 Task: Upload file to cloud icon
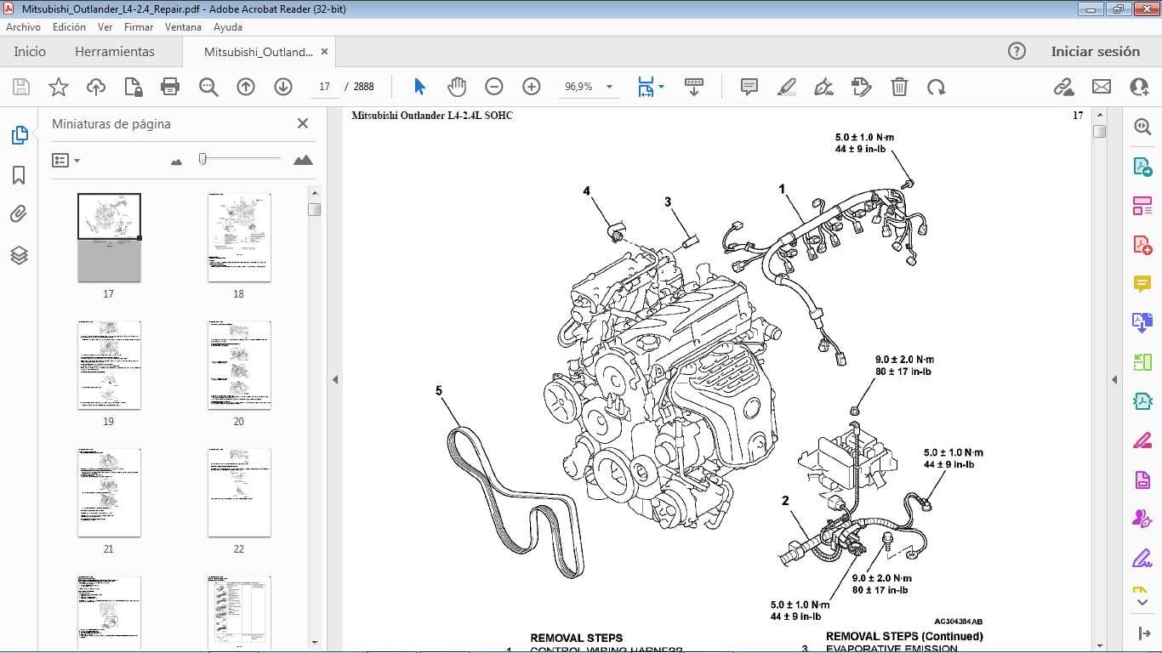(96, 87)
